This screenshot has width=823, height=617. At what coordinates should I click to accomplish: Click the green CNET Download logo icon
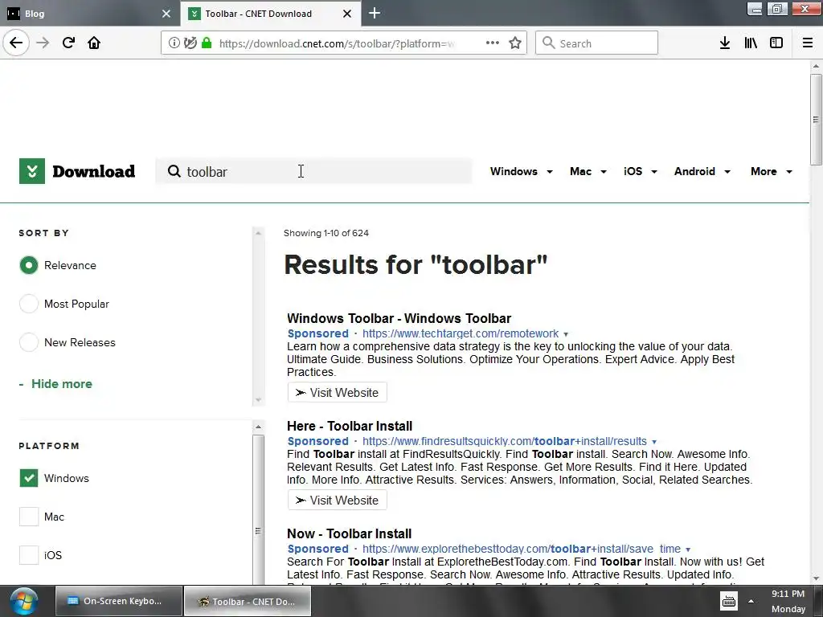(x=32, y=171)
